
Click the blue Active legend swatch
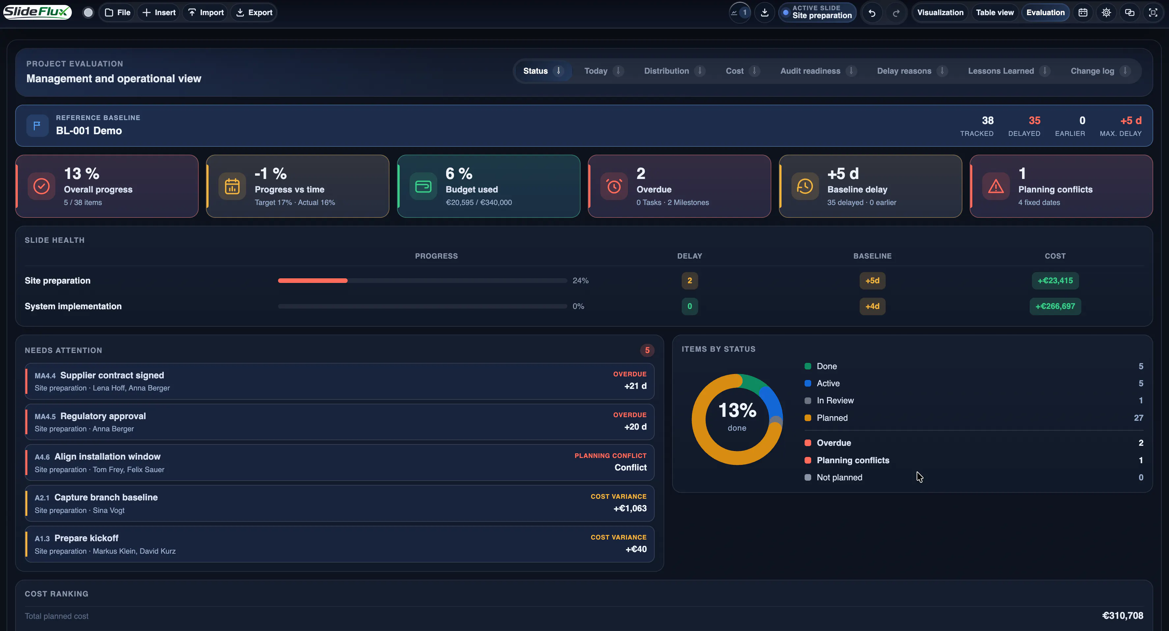pyautogui.click(x=807, y=383)
